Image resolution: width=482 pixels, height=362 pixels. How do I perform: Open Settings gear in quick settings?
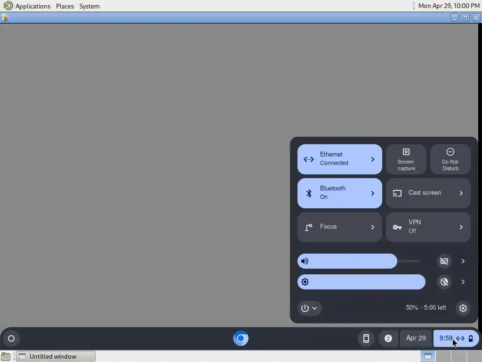click(x=463, y=308)
